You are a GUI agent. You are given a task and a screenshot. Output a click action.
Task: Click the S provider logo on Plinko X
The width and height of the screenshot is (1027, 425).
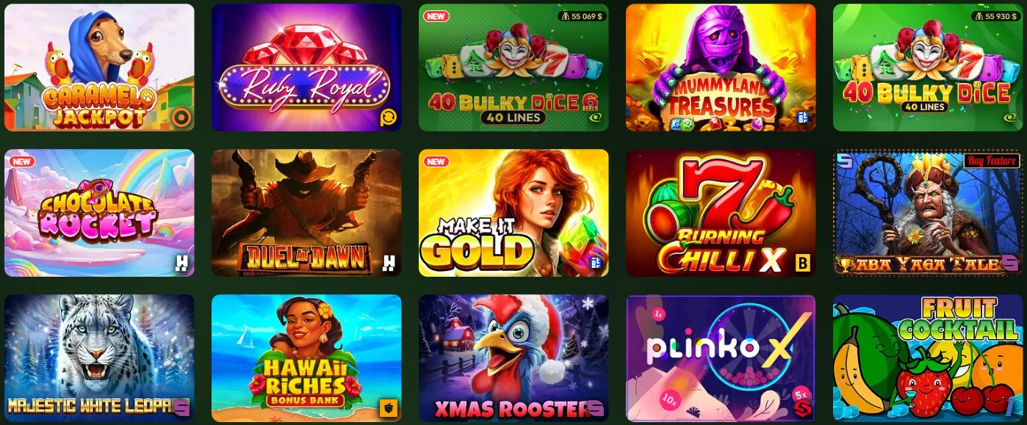point(802,407)
